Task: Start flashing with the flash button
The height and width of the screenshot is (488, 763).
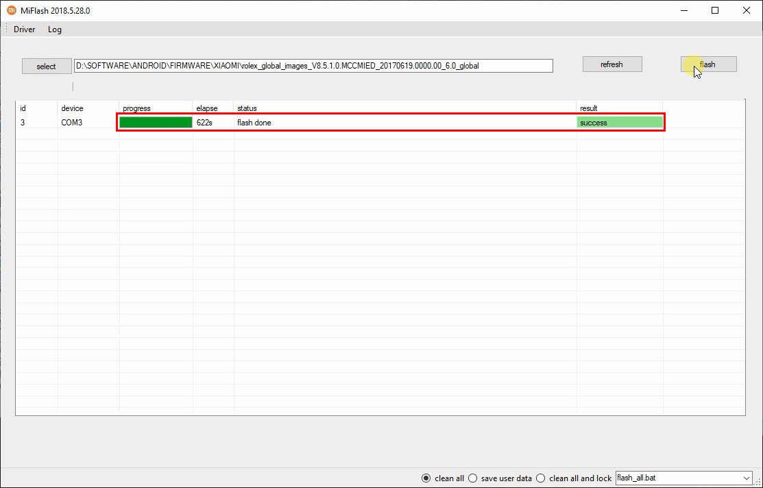Action: point(708,64)
